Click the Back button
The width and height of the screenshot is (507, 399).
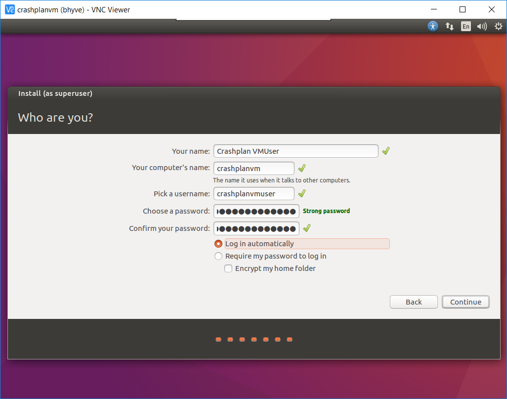click(414, 302)
